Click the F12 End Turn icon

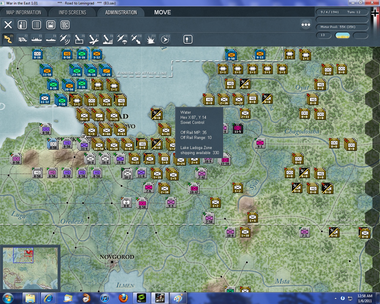tap(165, 39)
